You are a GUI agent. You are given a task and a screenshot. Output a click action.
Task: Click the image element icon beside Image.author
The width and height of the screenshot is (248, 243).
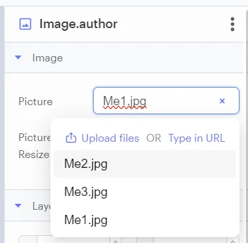coord(26,24)
